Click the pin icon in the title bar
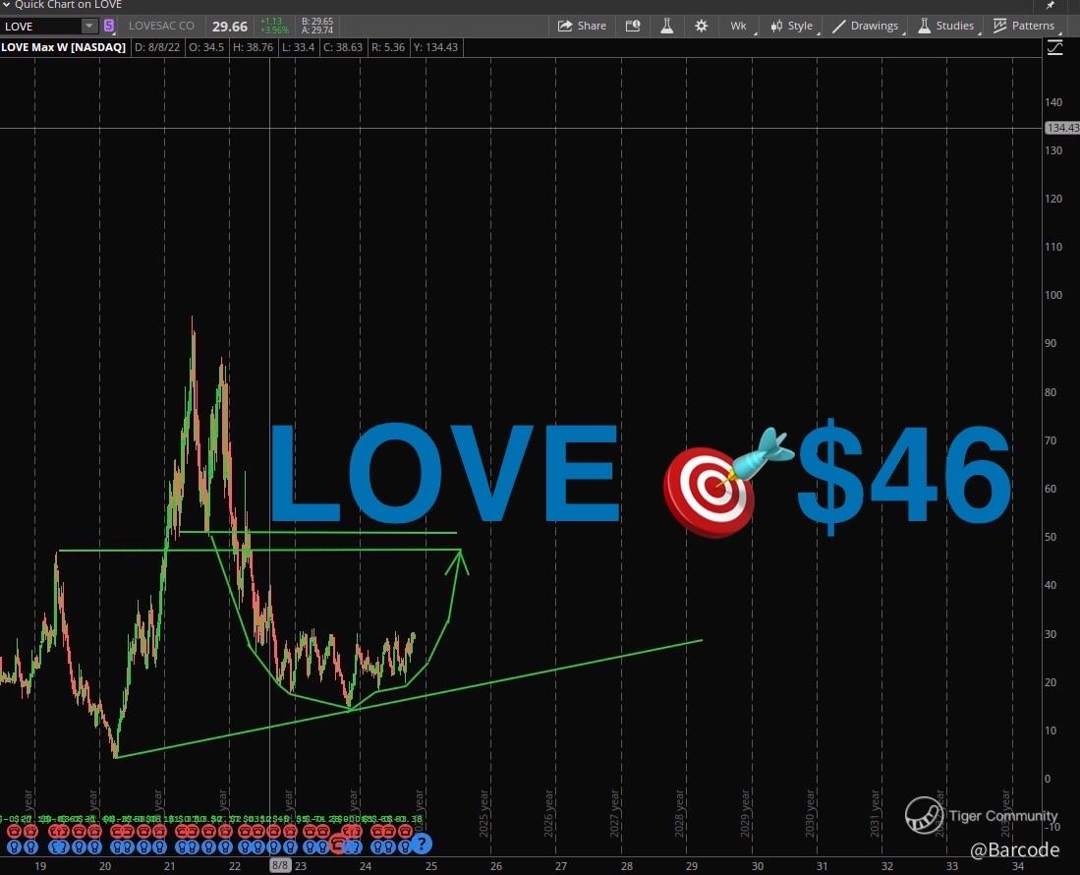This screenshot has height=875, width=1080. [x=1052, y=5]
